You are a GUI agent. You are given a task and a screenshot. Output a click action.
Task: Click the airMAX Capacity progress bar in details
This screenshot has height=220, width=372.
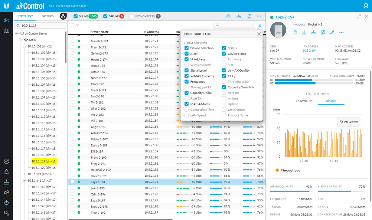point(341,191)
